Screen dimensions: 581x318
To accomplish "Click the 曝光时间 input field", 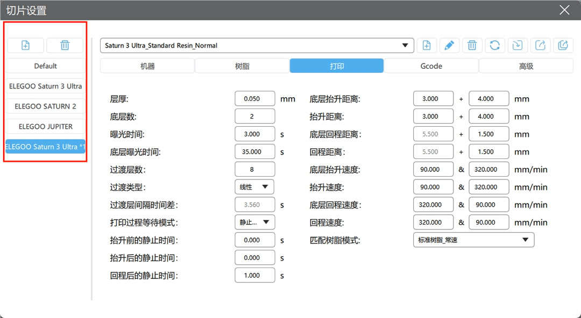I will (255, 134).
